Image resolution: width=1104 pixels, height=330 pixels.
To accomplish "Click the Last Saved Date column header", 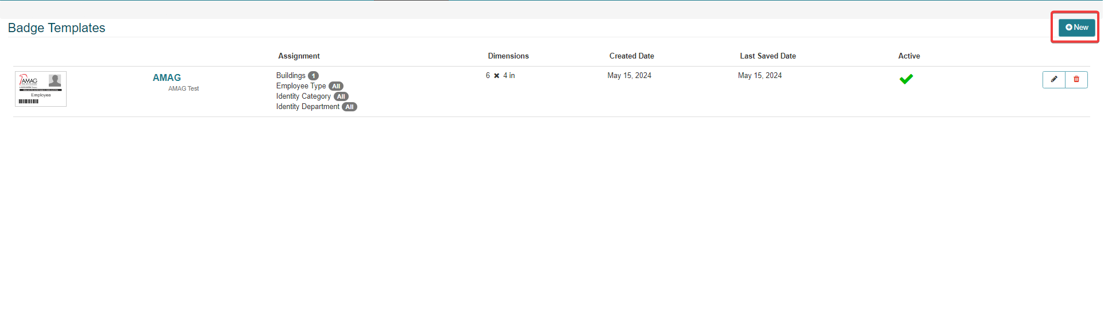I will (767, 56).
